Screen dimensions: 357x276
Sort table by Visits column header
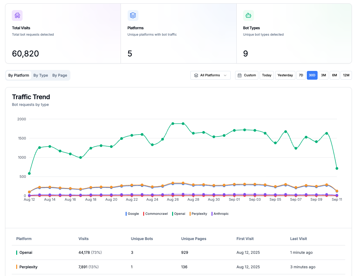point(84,239)
